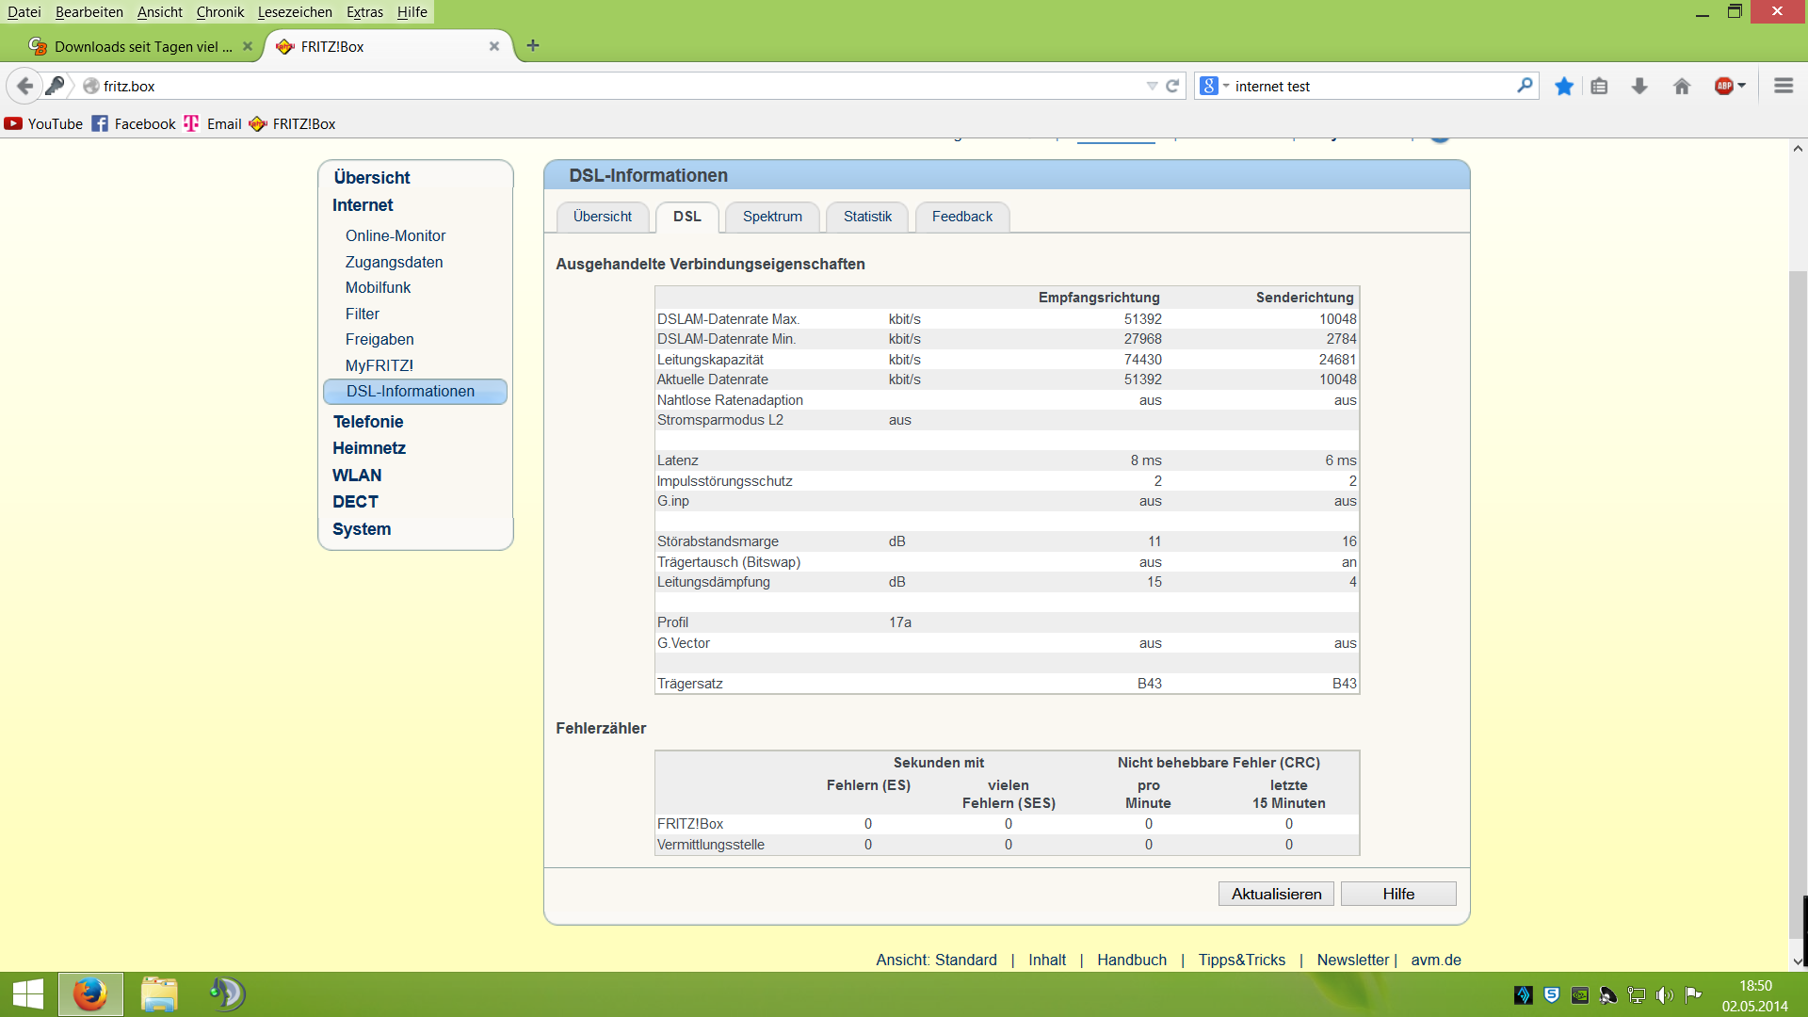Screen dimensions: 1808x1017
Task: Go to home page icon
Action: (x=1682, y=86)
